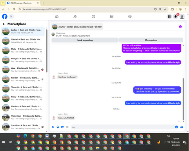The width and height of the screenshot is (189, 151).
Task: Select the Curtiera conversation
Action: 23,108
